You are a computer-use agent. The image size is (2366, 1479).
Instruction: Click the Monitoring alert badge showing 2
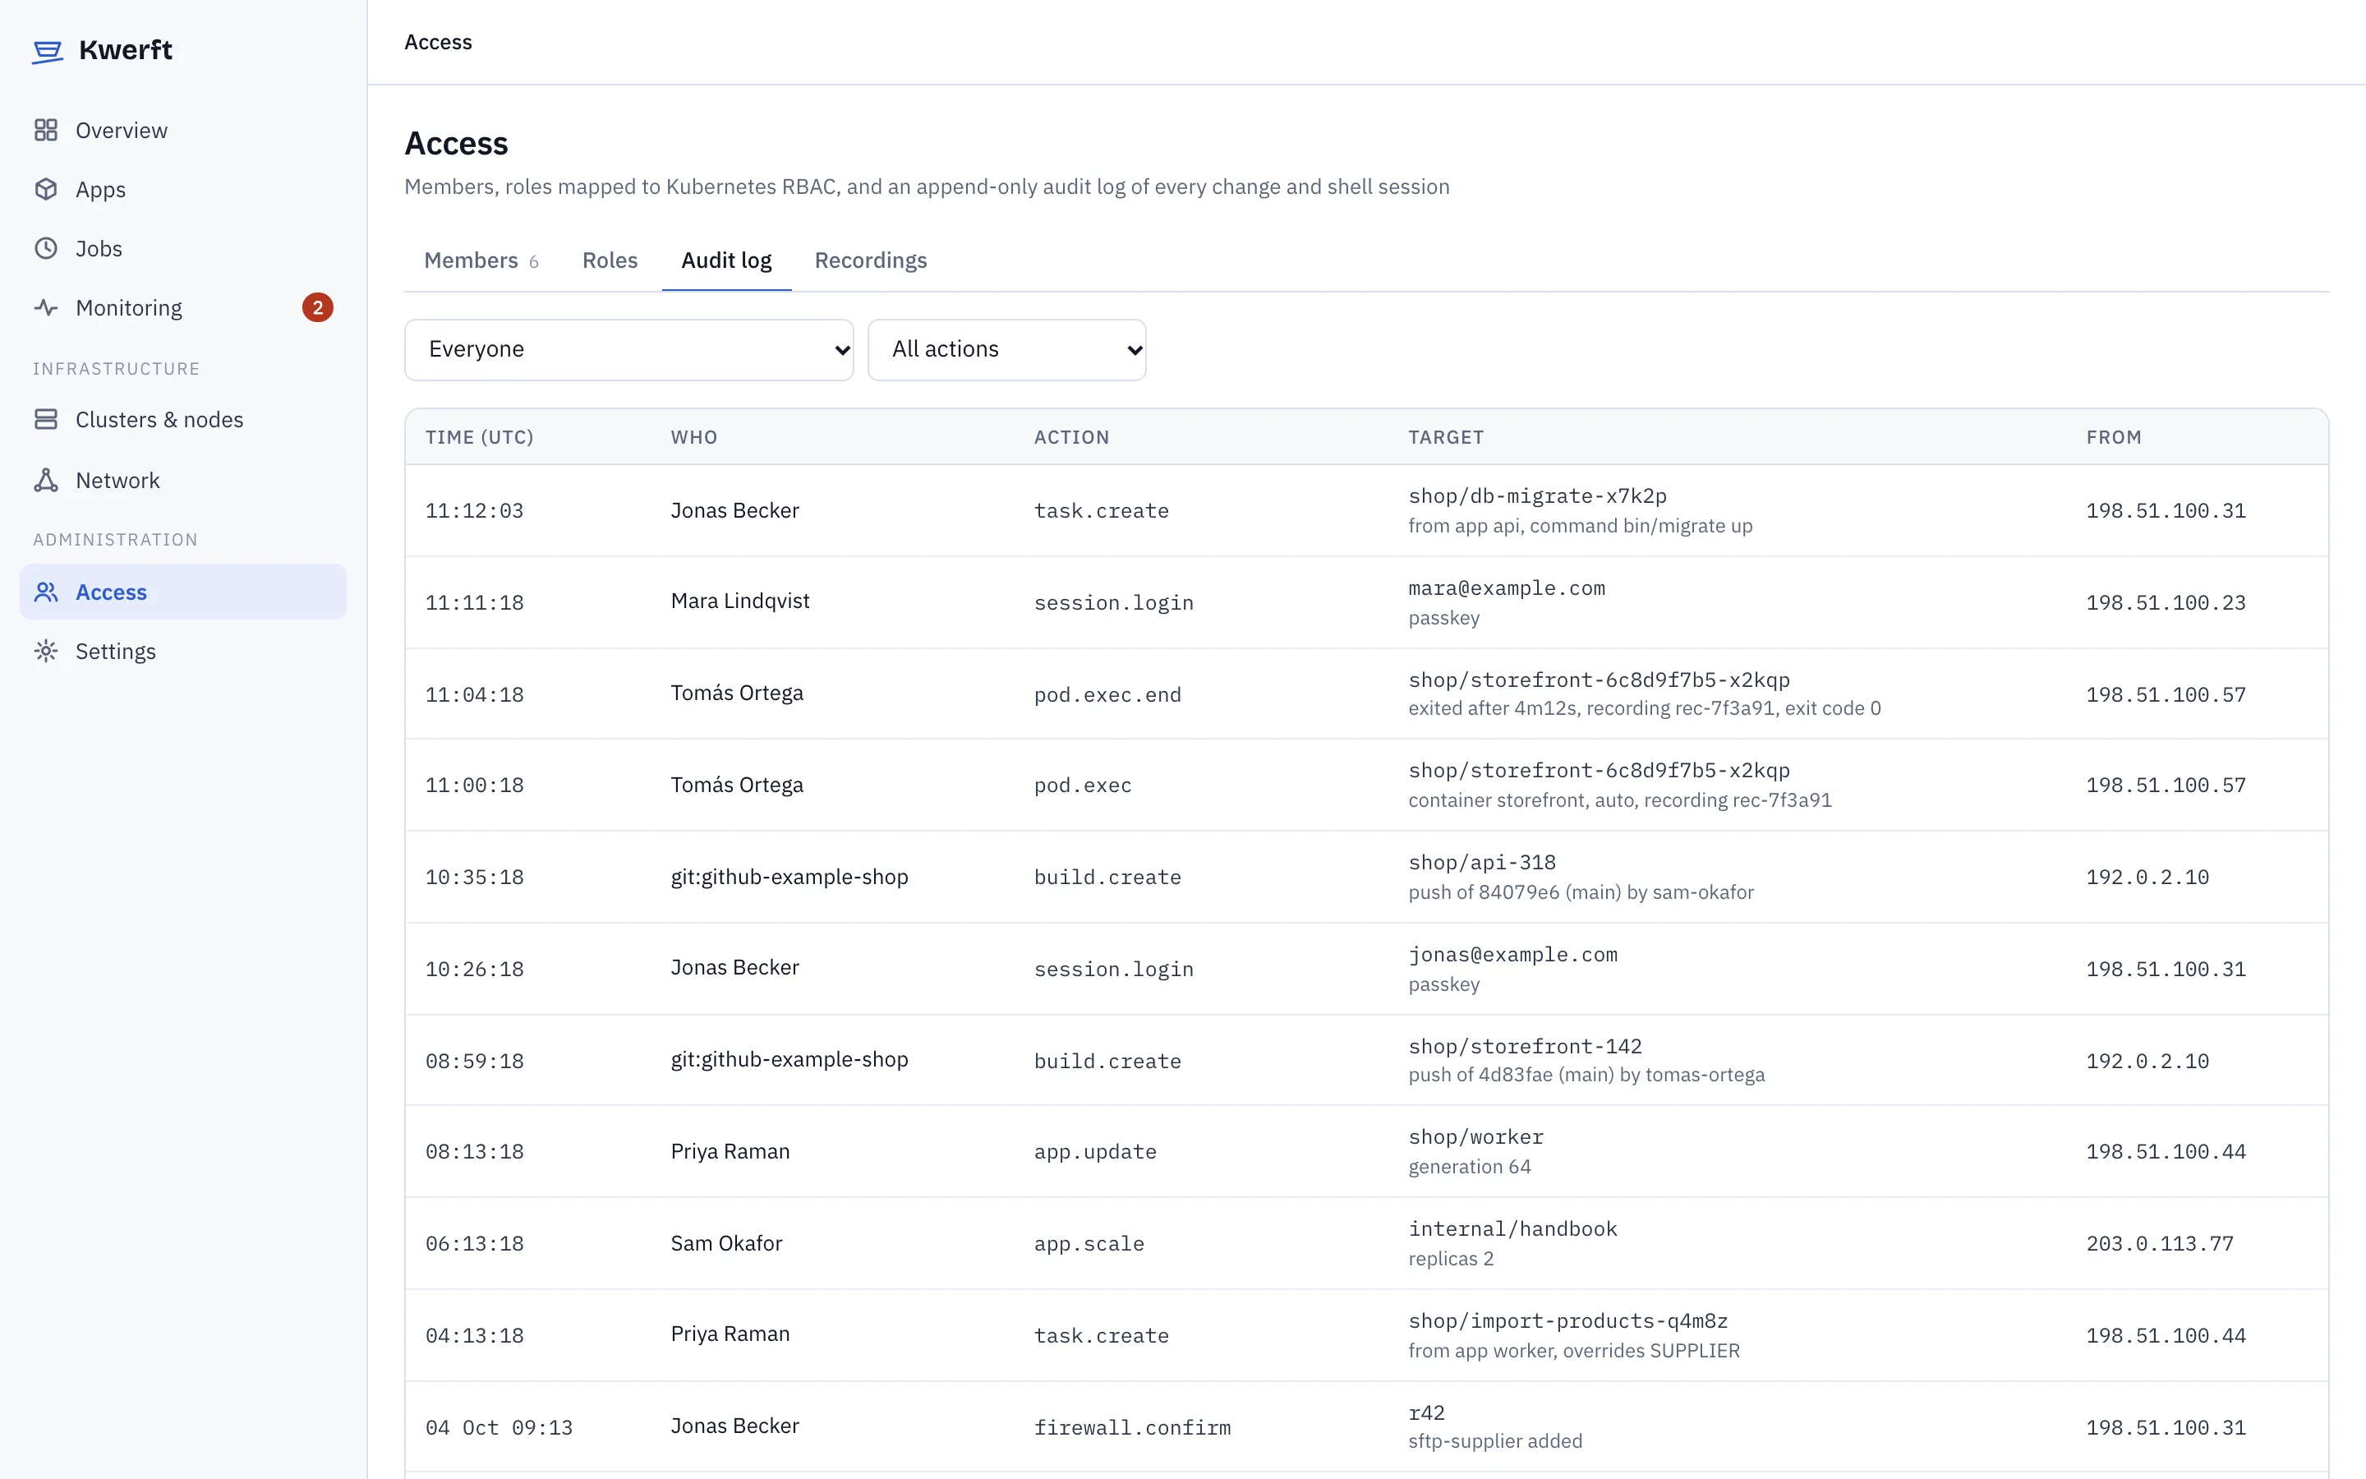coord(318,307)
